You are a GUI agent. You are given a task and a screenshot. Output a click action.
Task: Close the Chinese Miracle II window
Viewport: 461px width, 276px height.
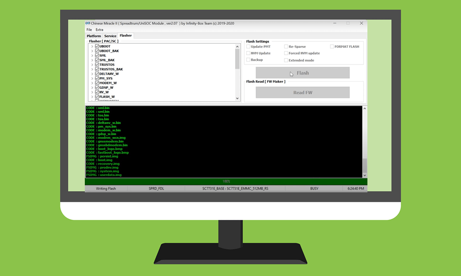pos(361,23)
